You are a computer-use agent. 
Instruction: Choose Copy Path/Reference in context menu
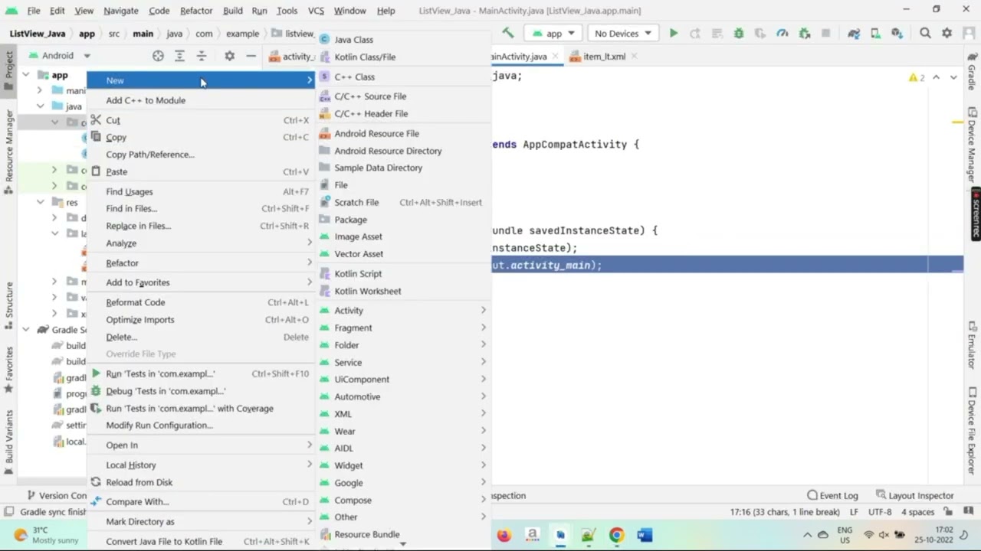(201, 155)
